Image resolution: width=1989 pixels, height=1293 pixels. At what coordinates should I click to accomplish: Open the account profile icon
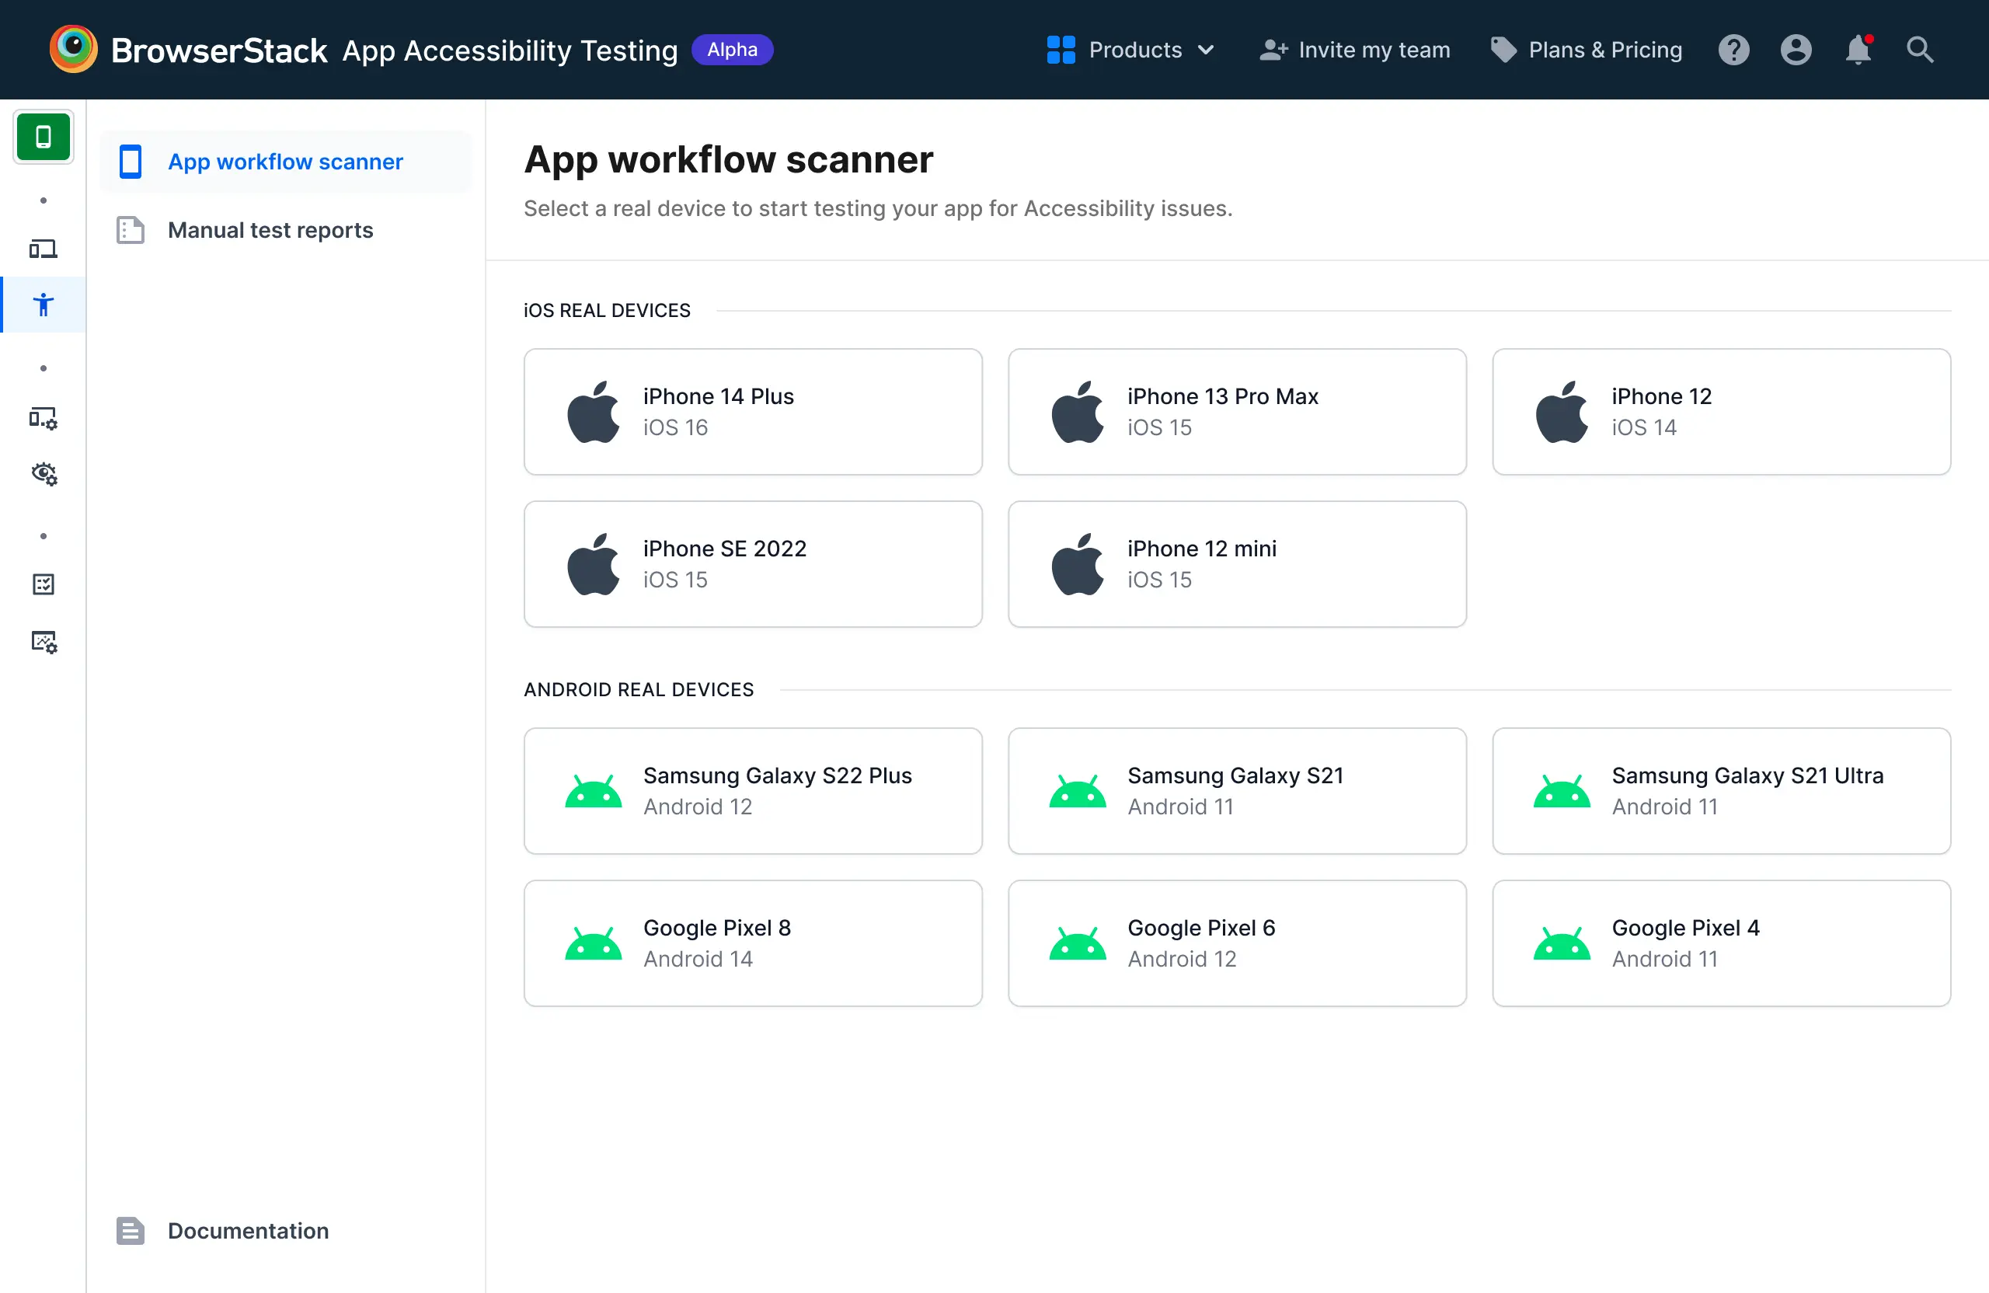point(1795,51)
